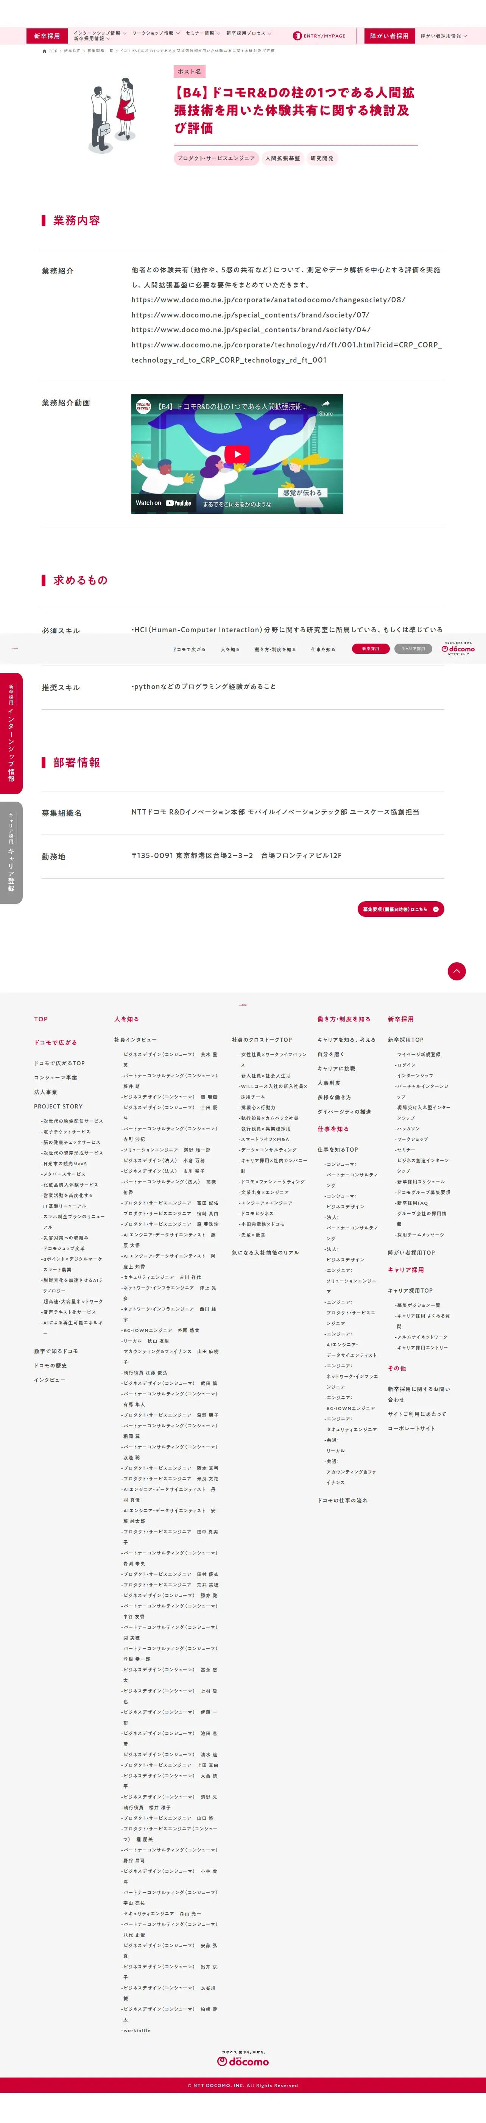Click the video title text on the player
This screenshot has height=2123, width=486.
pyautogui.click(x=232, y=407)
